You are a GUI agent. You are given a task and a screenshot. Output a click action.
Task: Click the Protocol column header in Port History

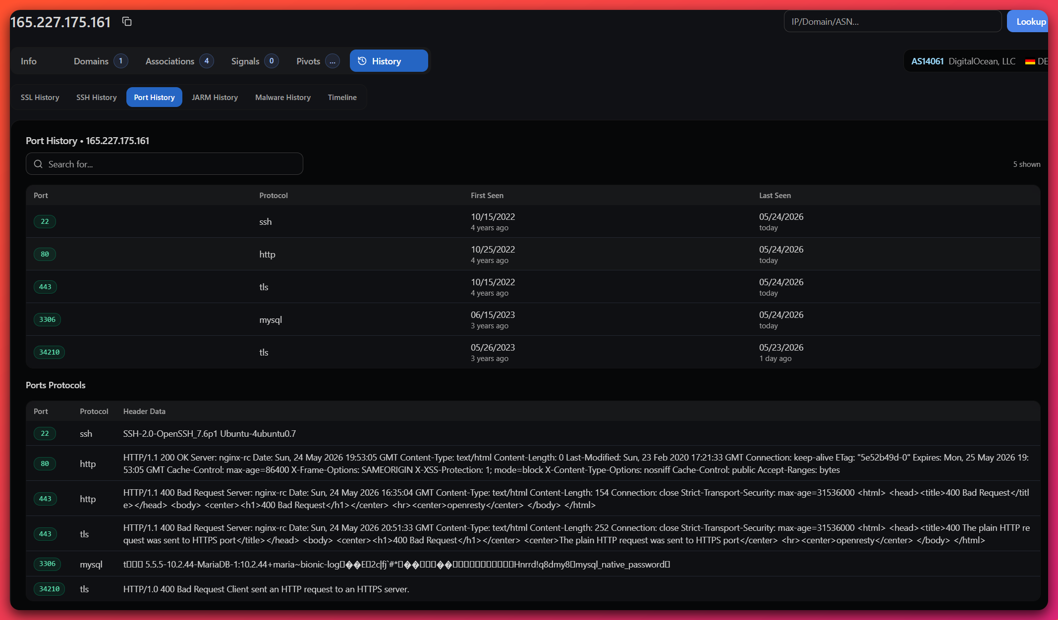pyautogui.click(x=274, y=195)
